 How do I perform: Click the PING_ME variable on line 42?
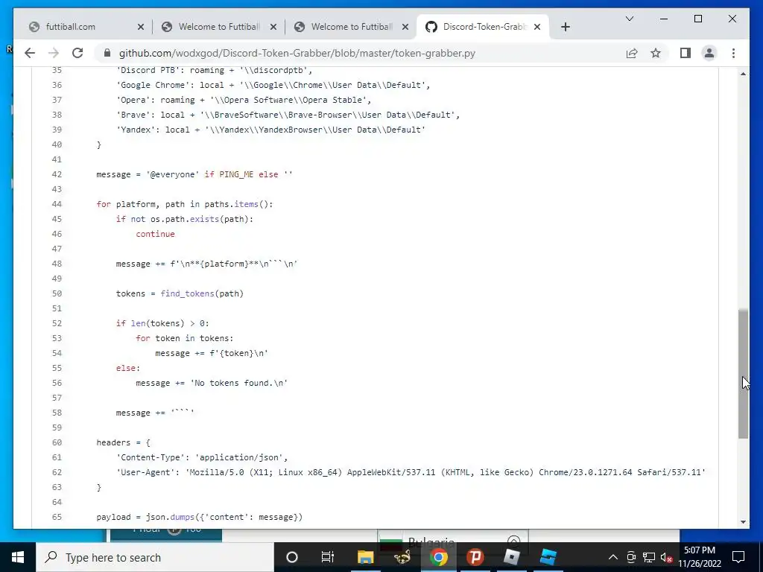tap(236, 174)
